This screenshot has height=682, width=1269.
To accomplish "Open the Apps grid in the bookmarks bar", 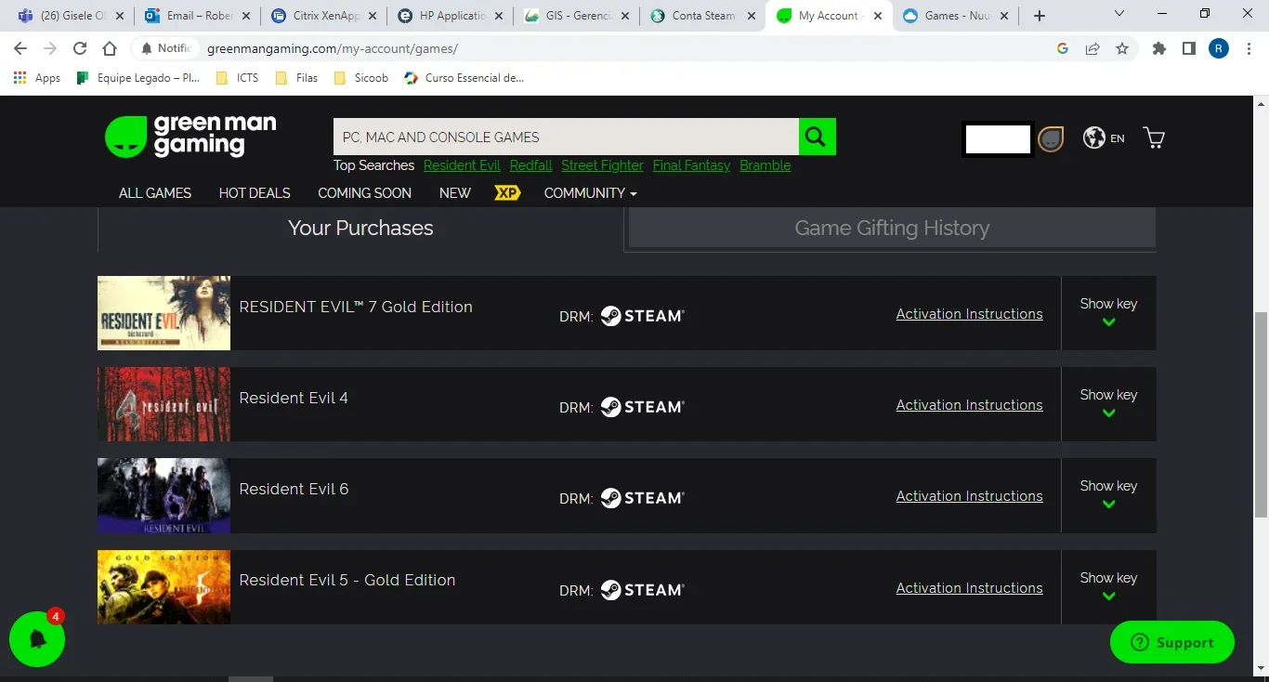I will click(x=37, y=78).
